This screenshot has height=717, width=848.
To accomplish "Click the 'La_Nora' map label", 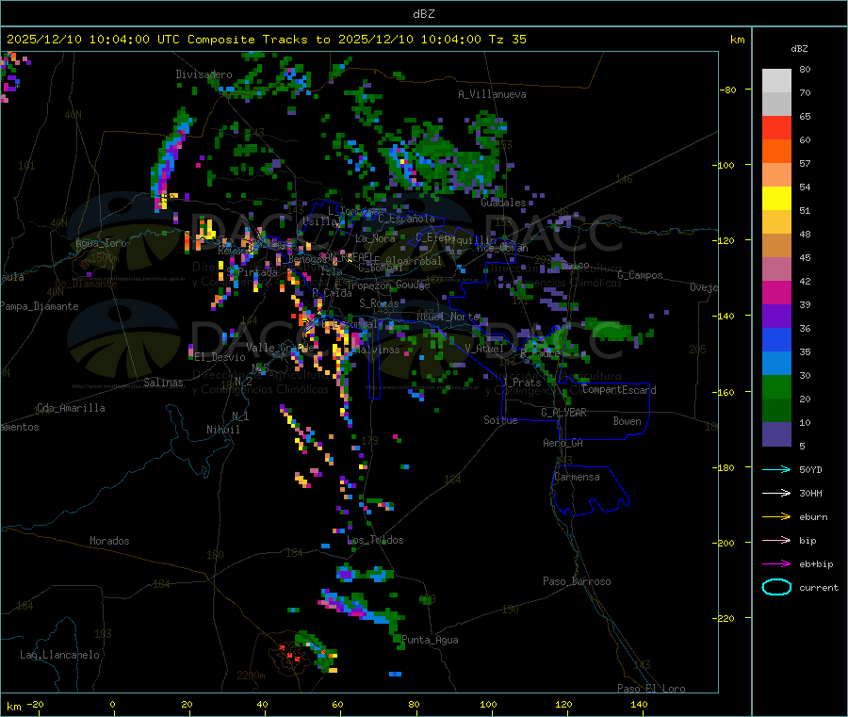I will pyautogui.click(x=375, y=238).
